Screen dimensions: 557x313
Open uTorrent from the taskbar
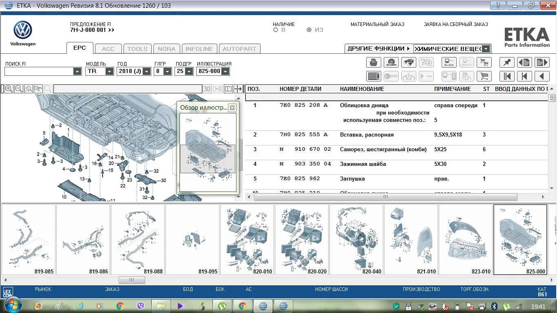tap(223, 306)
